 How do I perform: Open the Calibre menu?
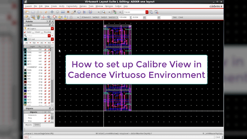coord(118,6)
